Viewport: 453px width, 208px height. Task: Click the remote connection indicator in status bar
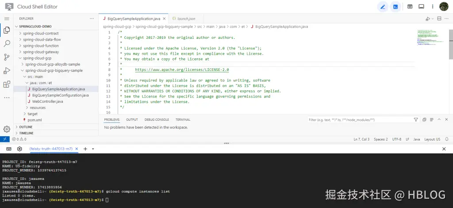(x=4, y=139)
